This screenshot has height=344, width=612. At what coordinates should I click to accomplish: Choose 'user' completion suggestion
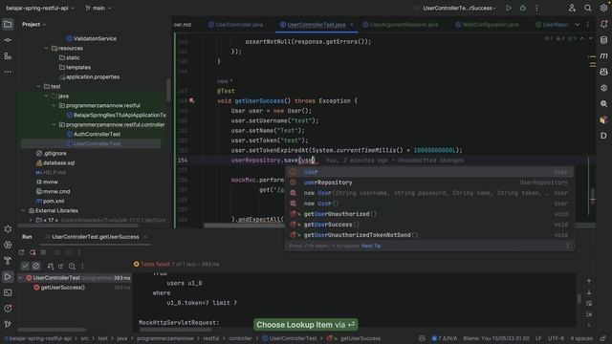click(429, 172)
